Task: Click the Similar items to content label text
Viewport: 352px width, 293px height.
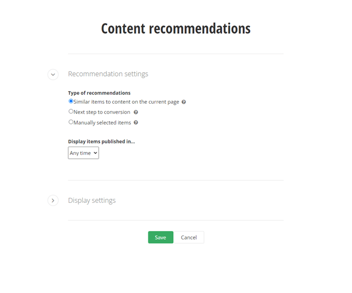Action: click(x=126, y=102)
